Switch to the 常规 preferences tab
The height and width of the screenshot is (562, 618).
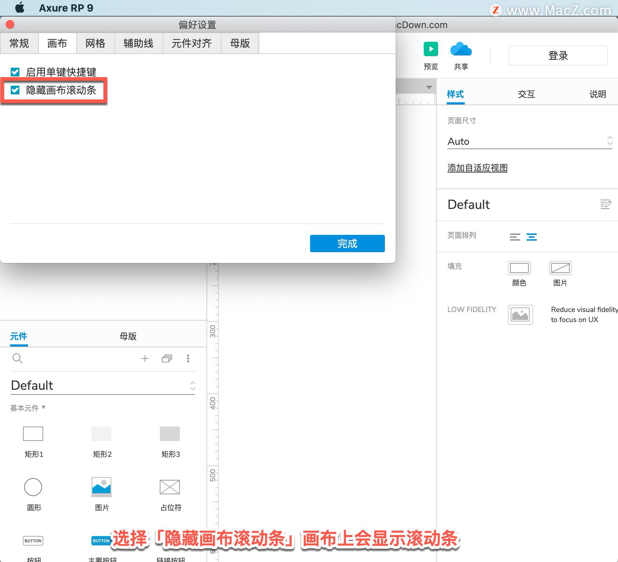point(19,43)
